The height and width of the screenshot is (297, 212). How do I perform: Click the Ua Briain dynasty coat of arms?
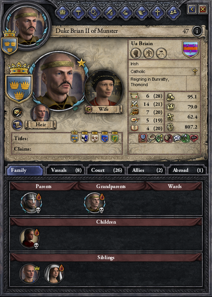click(x=190, y=49)
